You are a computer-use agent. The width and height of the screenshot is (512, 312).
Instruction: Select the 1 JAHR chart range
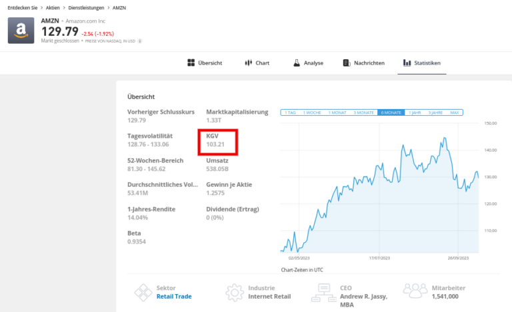(415, 112)
